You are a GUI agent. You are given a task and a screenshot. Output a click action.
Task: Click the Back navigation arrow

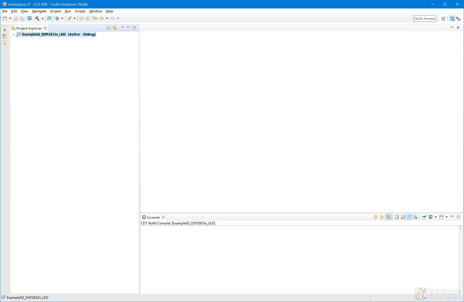(x=102, y=18)
